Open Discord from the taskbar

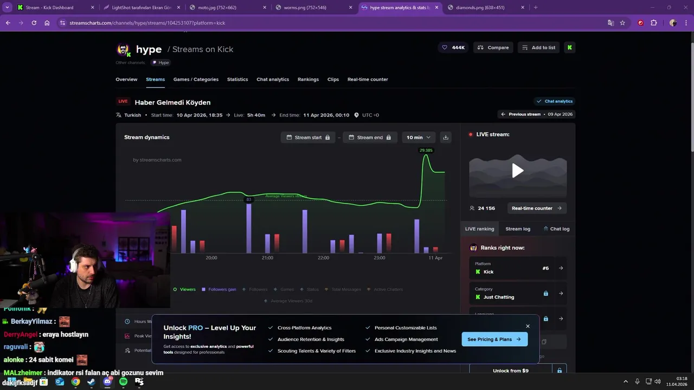(x=107, y=382)
